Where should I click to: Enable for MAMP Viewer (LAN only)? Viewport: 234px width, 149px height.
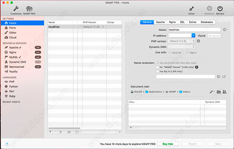click(157, 67)
